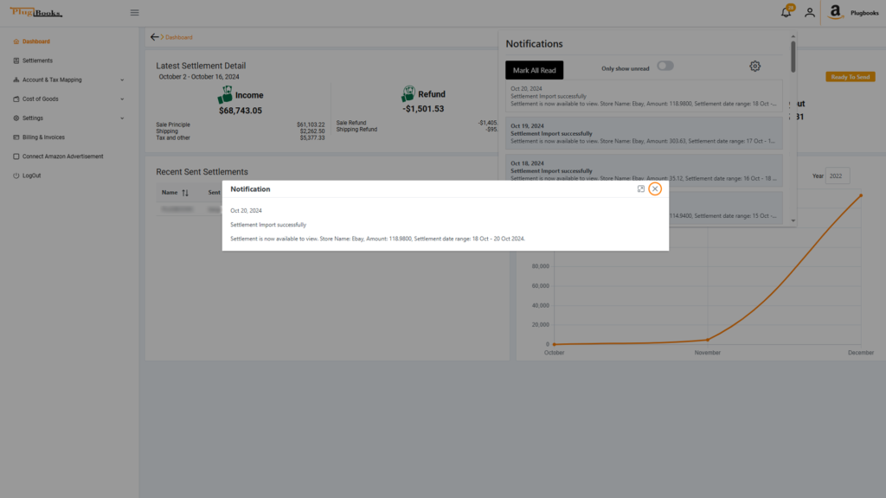Click the Notifications panel heading
The width and height of the screenshot is (886, 498).
coord(534,44)
